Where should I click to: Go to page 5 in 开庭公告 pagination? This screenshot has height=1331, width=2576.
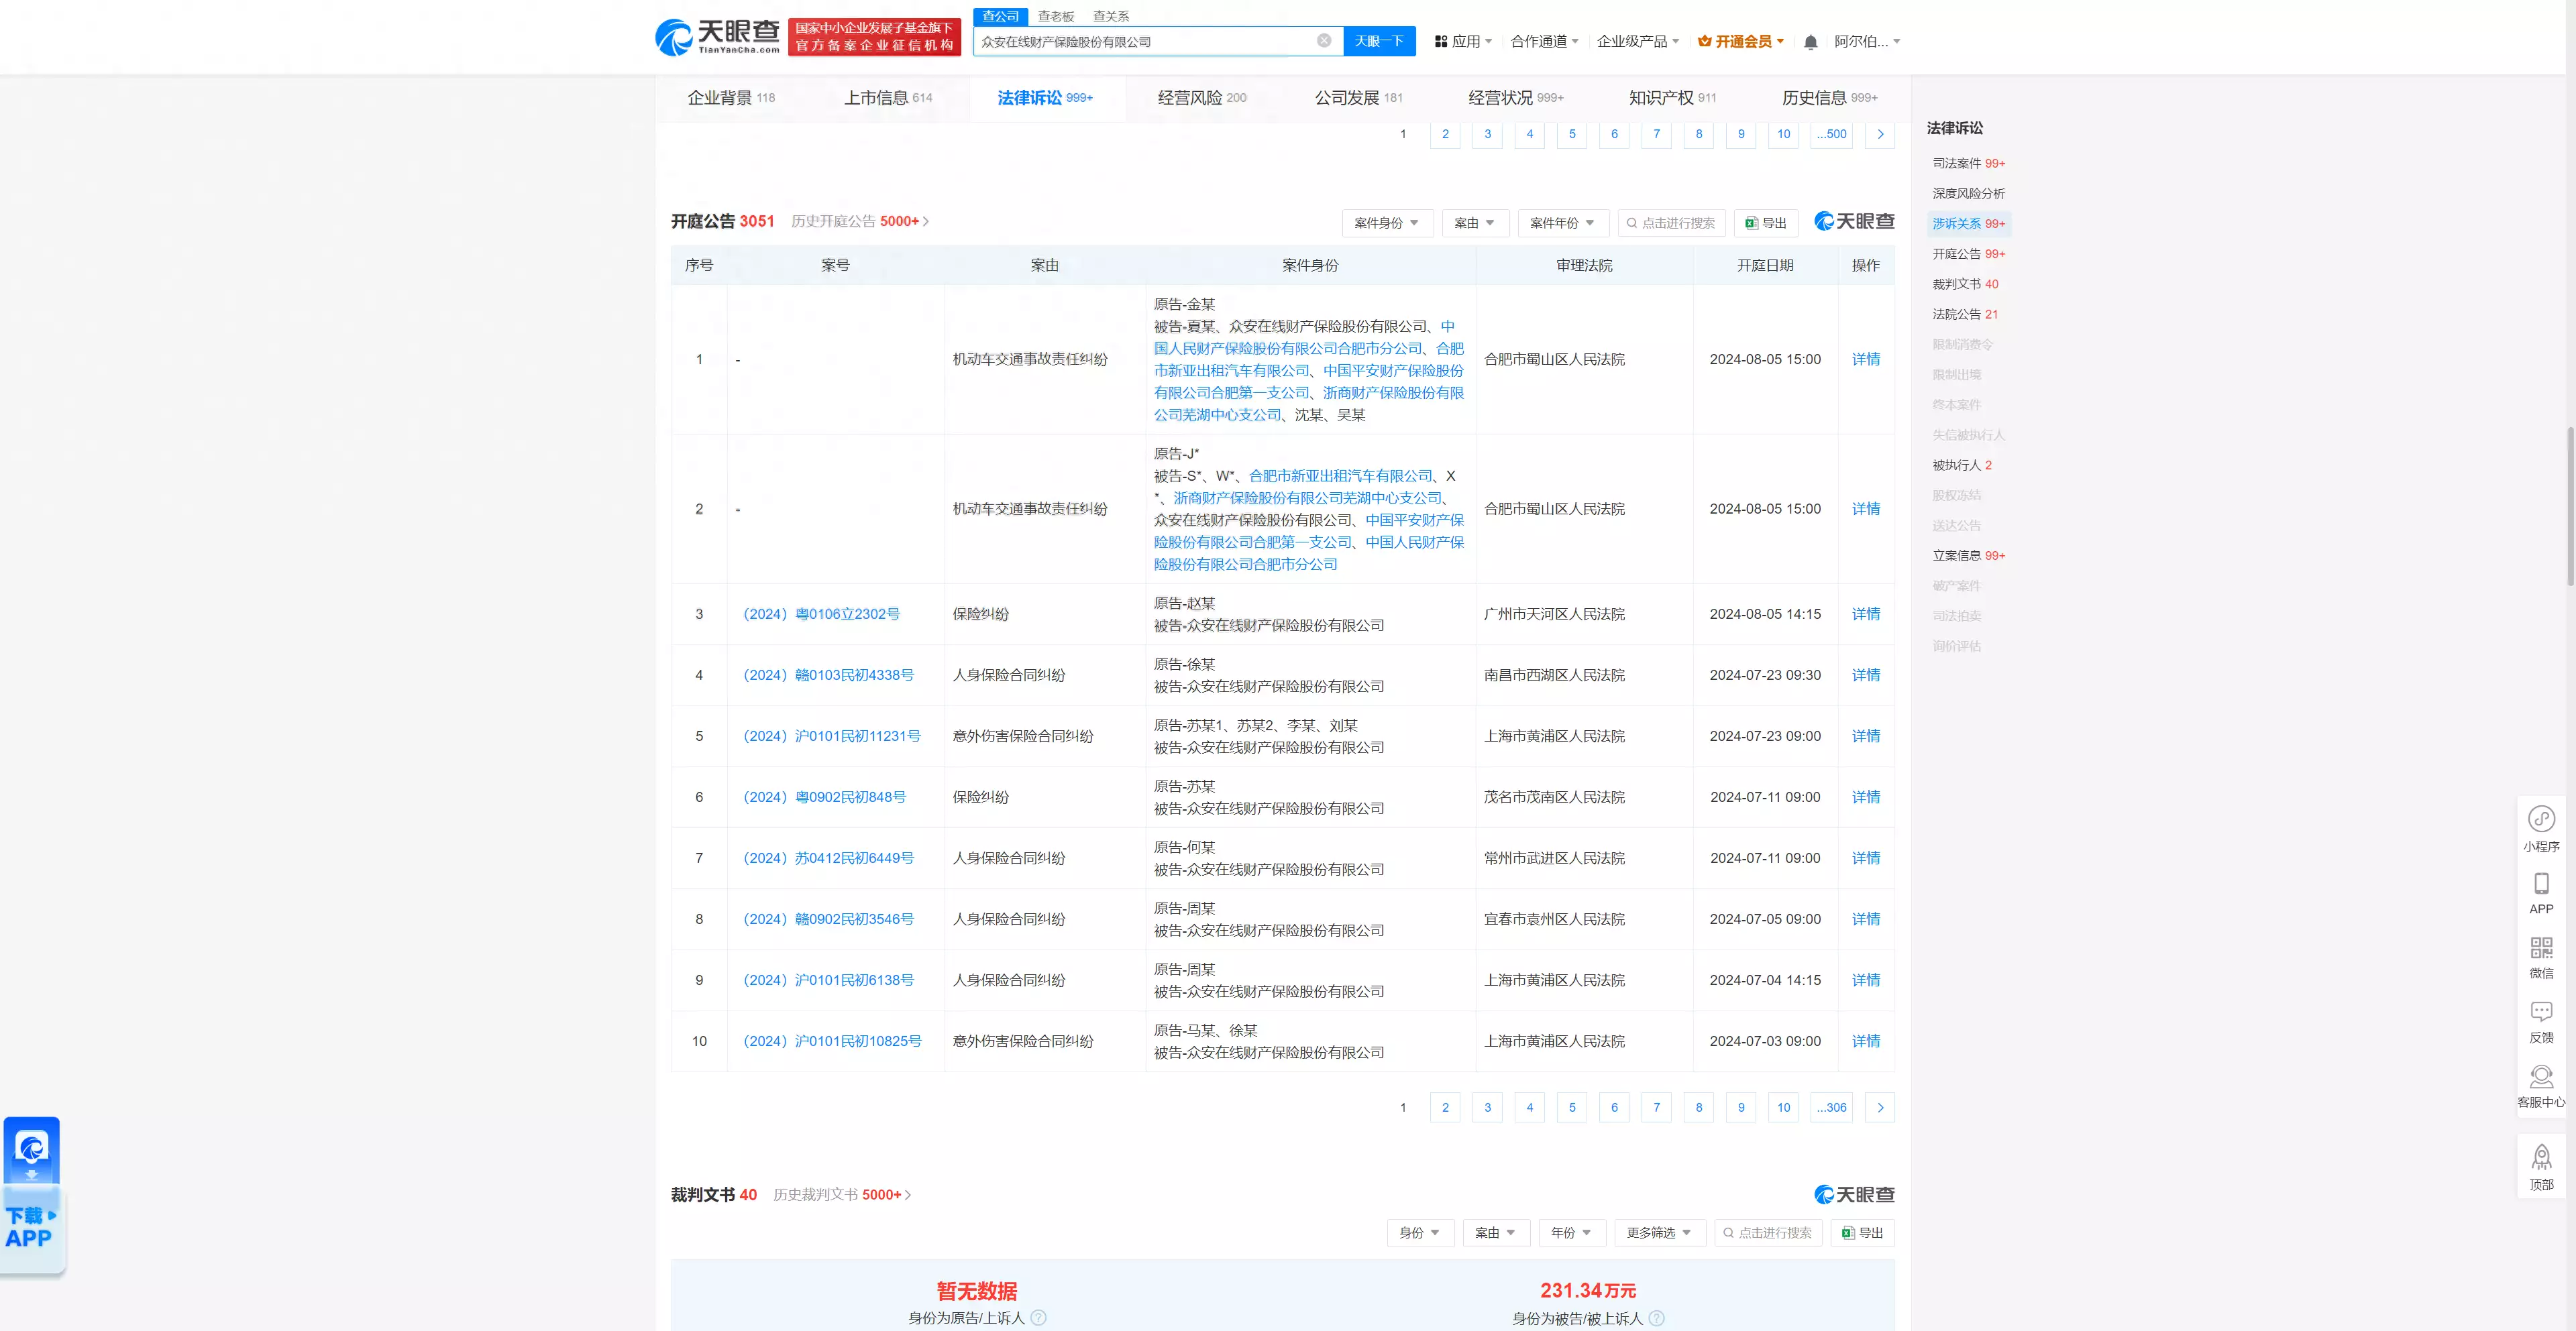[1572, 1107]
